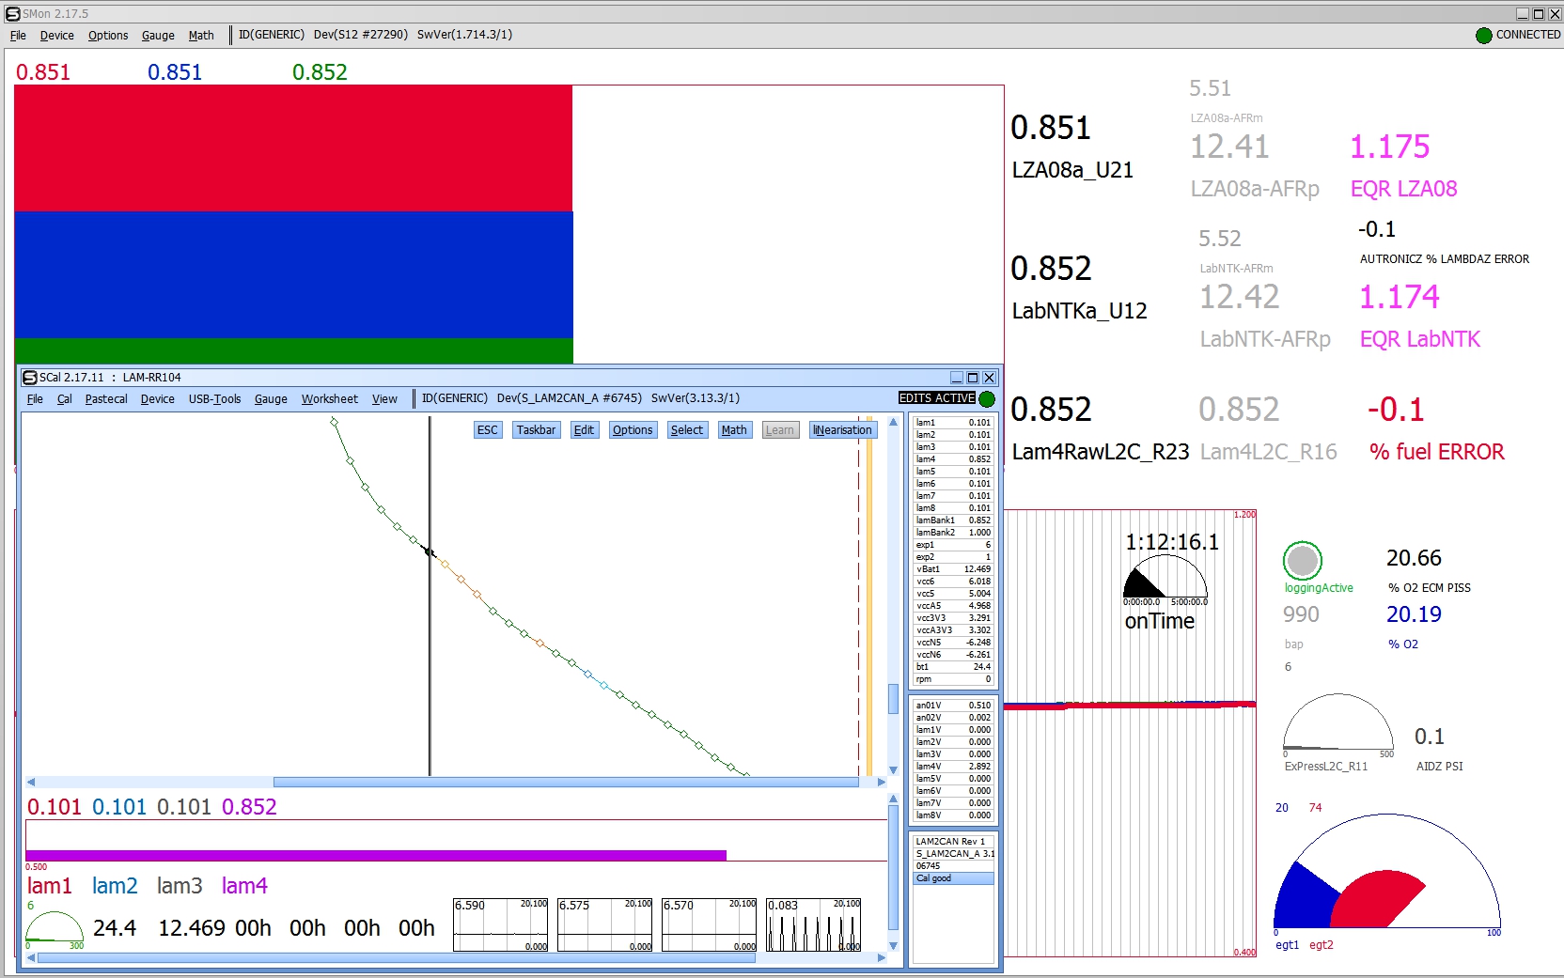
Task: Open the USB-Tools menu
Action: coord(214,399)
